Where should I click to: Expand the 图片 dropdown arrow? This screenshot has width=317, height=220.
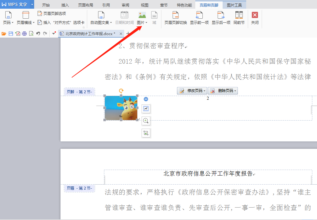(x=146, y=23)
